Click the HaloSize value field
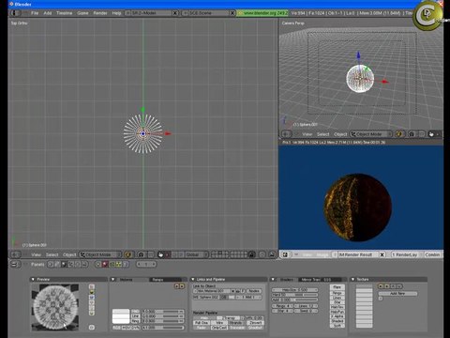The height and width of the screenshot is (338, 450). click(x=294, y=290)
